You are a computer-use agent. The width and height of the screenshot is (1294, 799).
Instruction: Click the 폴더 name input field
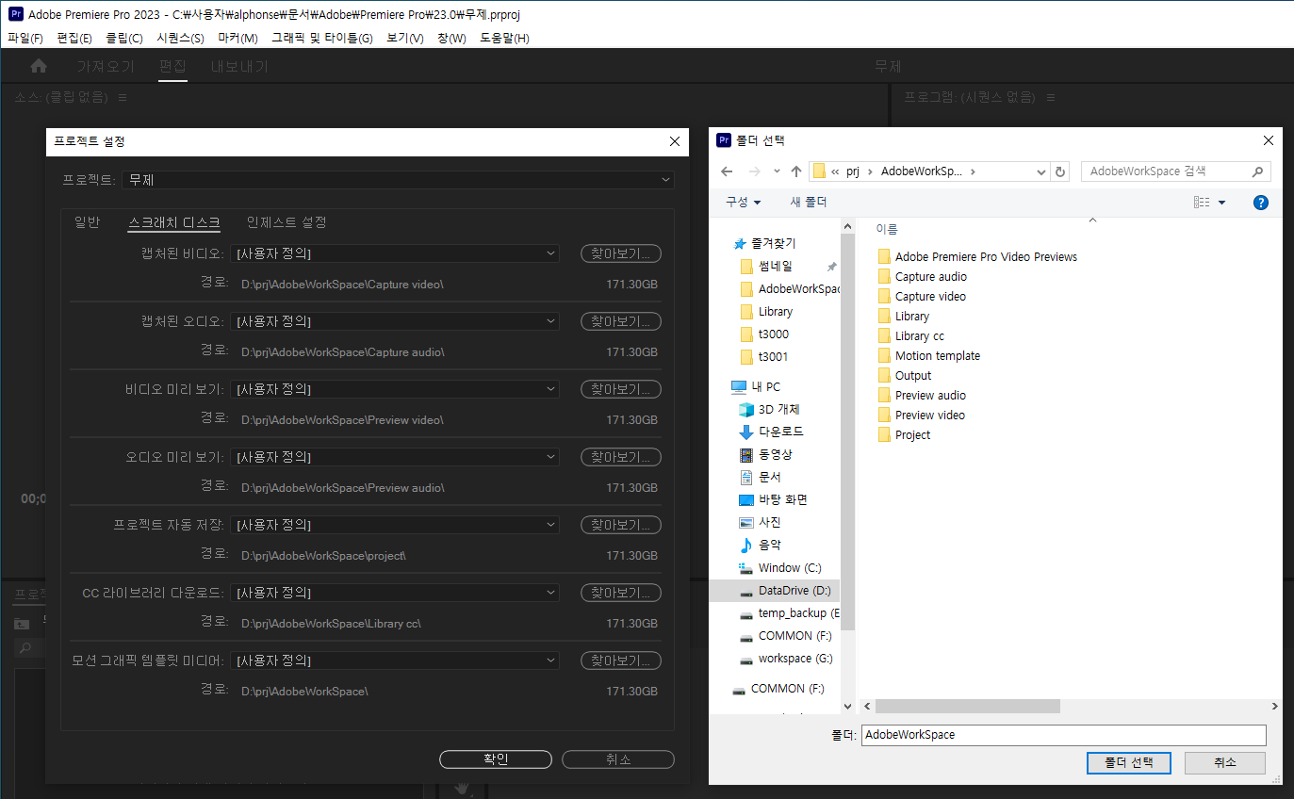[1064, 735]
